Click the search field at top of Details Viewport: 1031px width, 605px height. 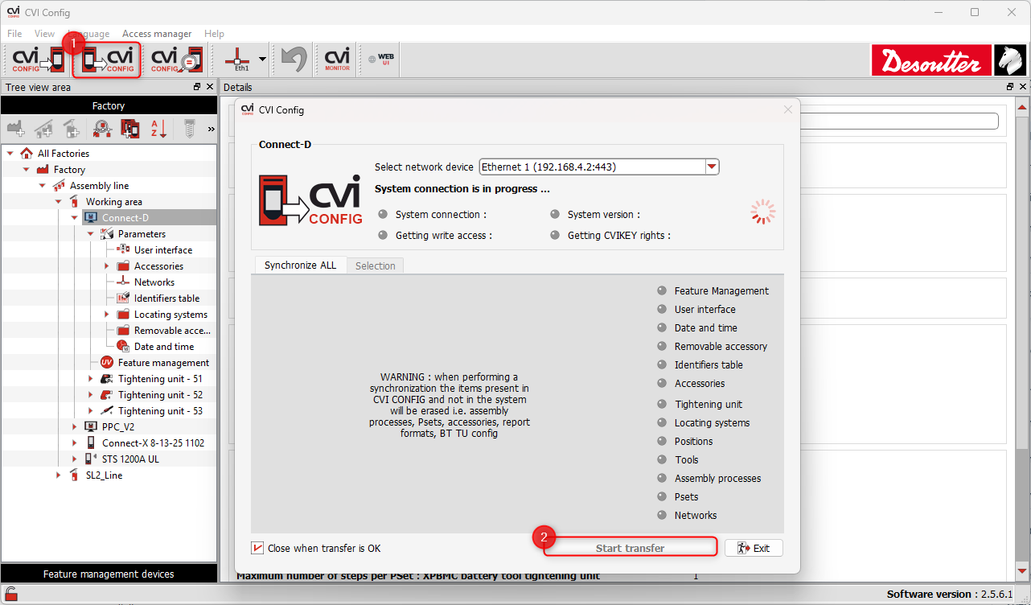pyautogui.click(x=899, y=121)
